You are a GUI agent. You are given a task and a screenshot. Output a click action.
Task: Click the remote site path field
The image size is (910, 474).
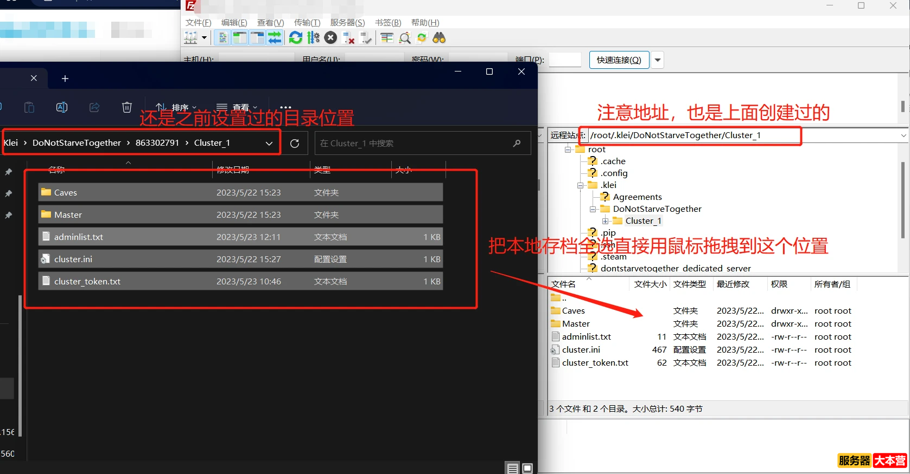click(x=742, y=135)
